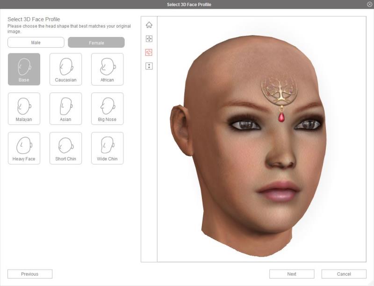Proceed with the Next button

point(292,274)
